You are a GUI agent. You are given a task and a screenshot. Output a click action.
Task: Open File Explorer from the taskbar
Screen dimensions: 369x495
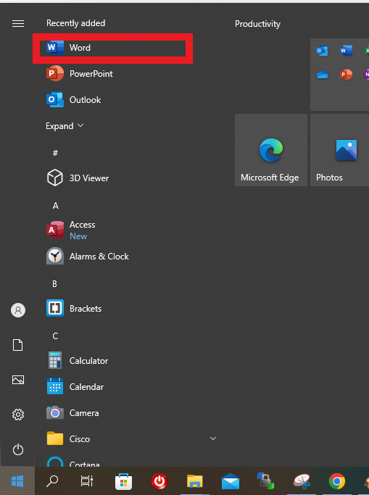point(195,481)
